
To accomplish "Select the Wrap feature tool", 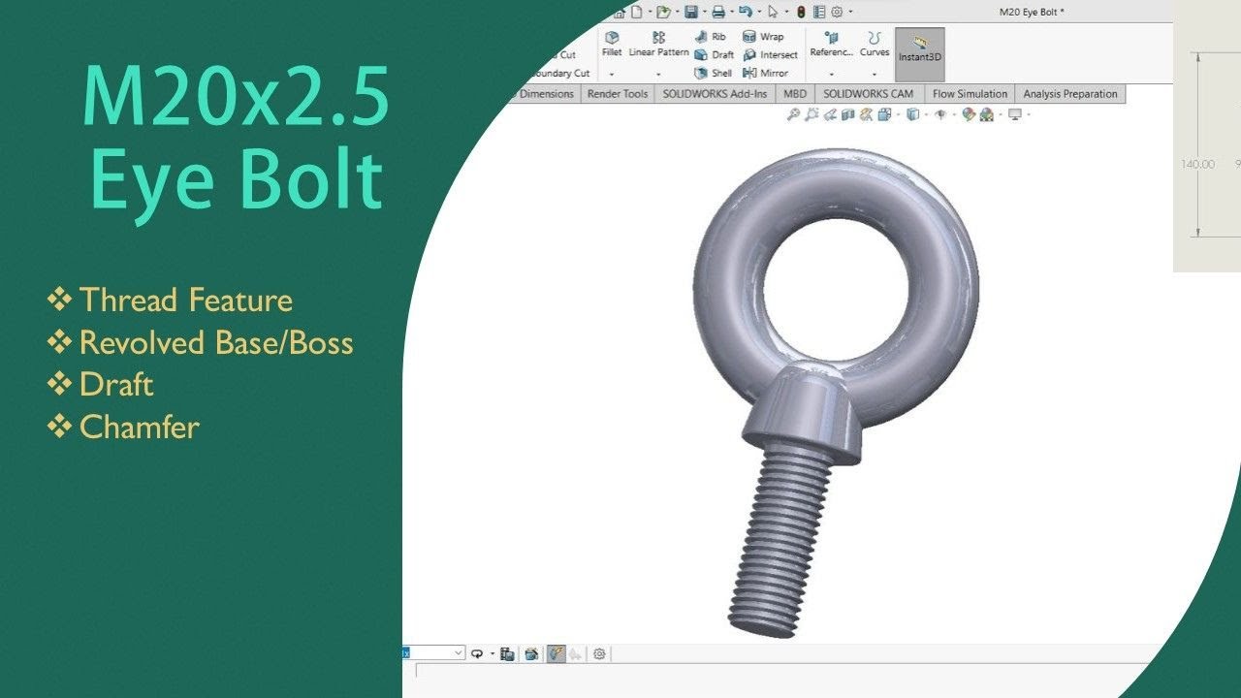I will pyautogui.click(x=763, y=37).
